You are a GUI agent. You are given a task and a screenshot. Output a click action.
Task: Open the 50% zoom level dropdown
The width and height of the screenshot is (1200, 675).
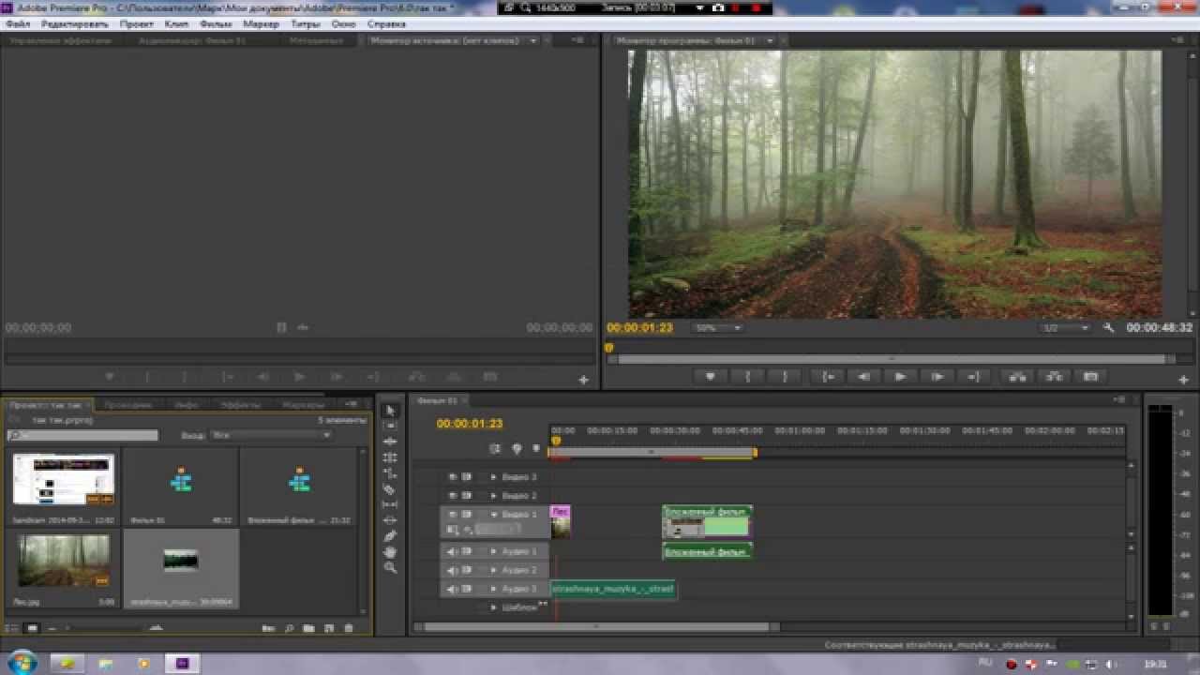point(718,328)
